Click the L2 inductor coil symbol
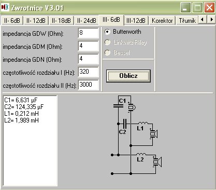This screenshot has width=216, height=190. [x=141, y=154]
